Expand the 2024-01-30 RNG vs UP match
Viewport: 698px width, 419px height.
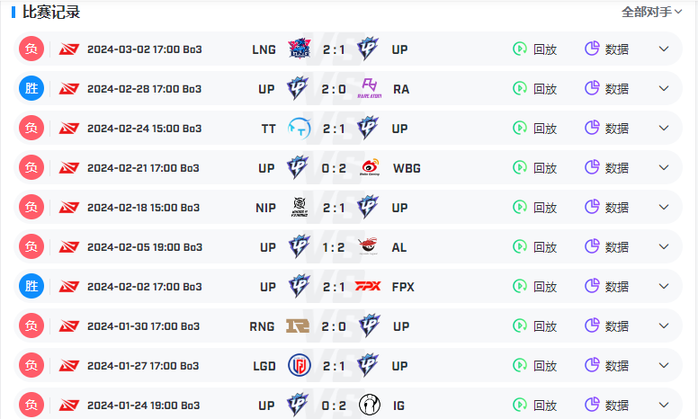pyautogui.click(x=664, y=326)
